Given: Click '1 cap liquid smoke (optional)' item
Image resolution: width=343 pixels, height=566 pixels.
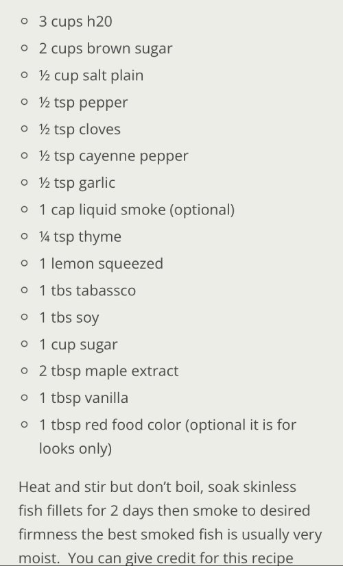Looking at the screenshot, I should pos(137,210).
